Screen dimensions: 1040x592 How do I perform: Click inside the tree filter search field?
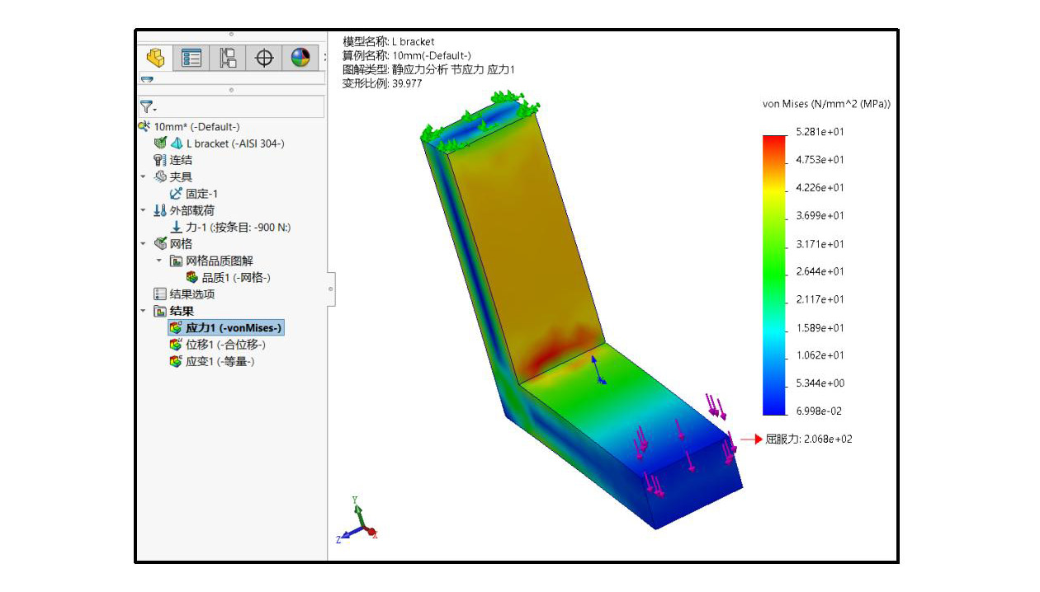tap(239, 106)
